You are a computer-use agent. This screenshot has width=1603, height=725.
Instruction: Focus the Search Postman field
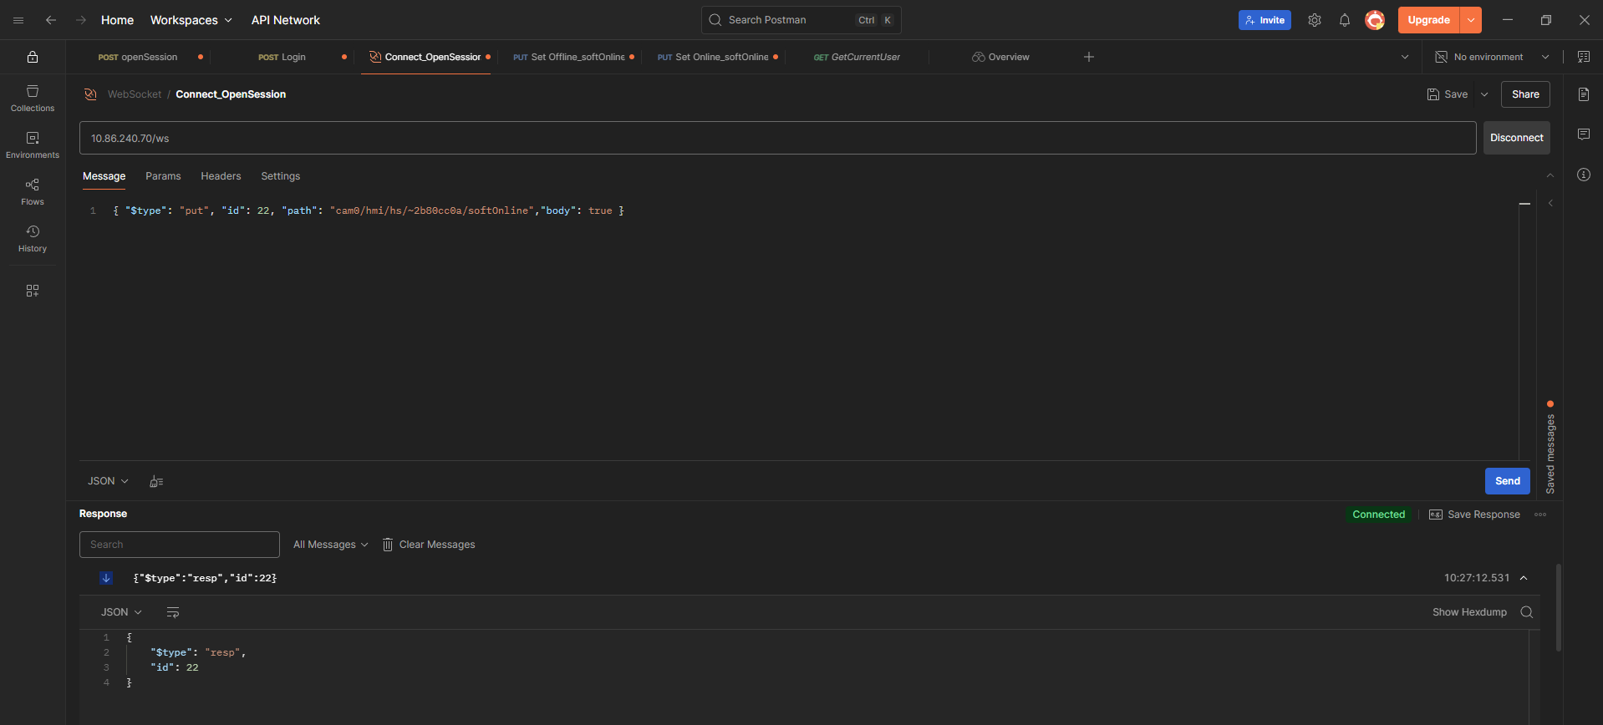(801, 20)
